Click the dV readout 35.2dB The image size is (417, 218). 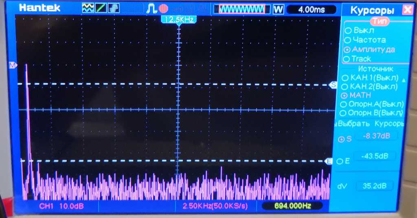tap(375, 185)
